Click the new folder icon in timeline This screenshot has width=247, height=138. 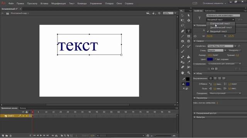point(7,136)
